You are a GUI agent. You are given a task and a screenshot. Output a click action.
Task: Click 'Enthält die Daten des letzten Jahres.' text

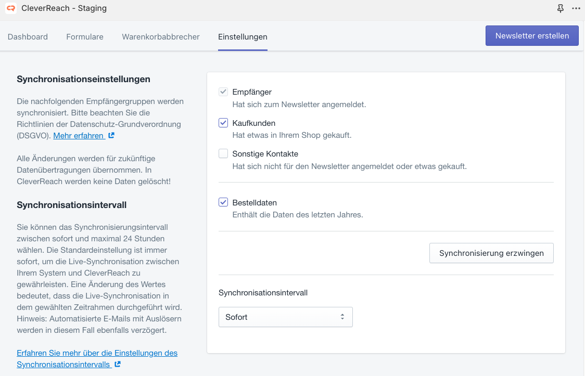pyautogui.click(x=298, y=215)
